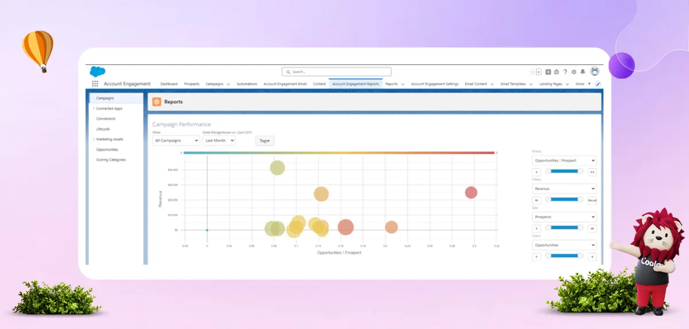Click the red bubble near 0.3 opportunities

(471, 192)
